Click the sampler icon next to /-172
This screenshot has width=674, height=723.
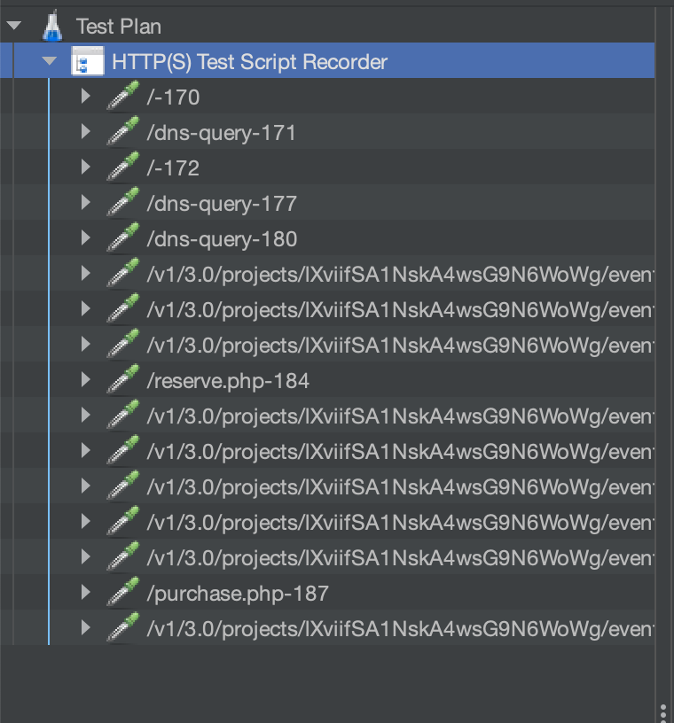[x=123, y=167]
